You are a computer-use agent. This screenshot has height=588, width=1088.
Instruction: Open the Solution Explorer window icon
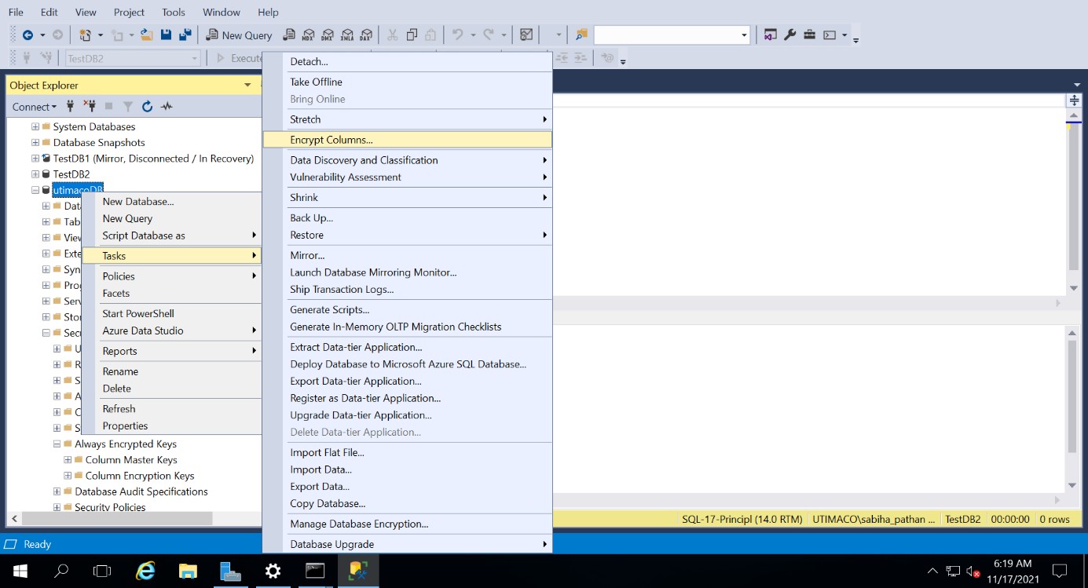pos(771,35)
